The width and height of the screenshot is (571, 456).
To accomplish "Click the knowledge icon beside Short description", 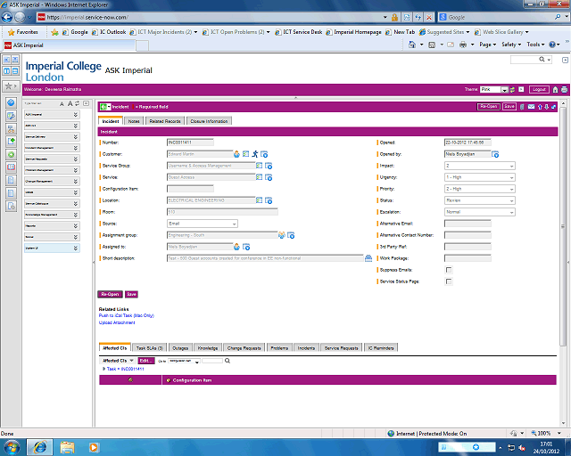I will [x=368, y=257].
